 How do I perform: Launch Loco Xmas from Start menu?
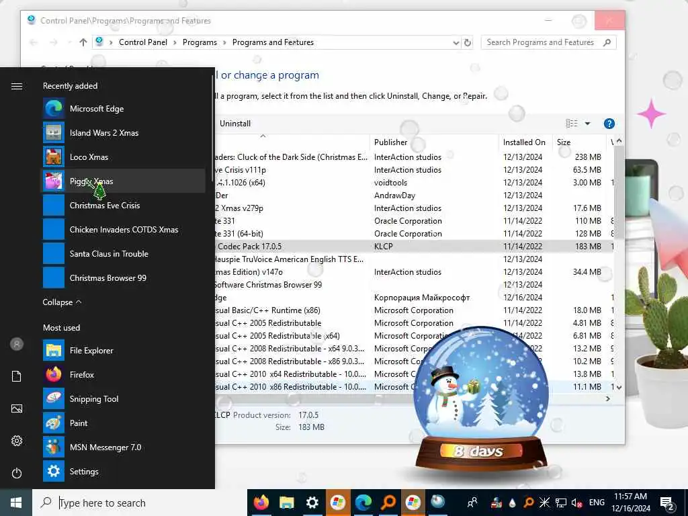point(124,157)
